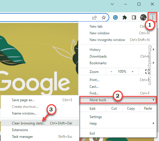Maximize the Chrome window
This screenshot has height=141, width=159.
139,4
